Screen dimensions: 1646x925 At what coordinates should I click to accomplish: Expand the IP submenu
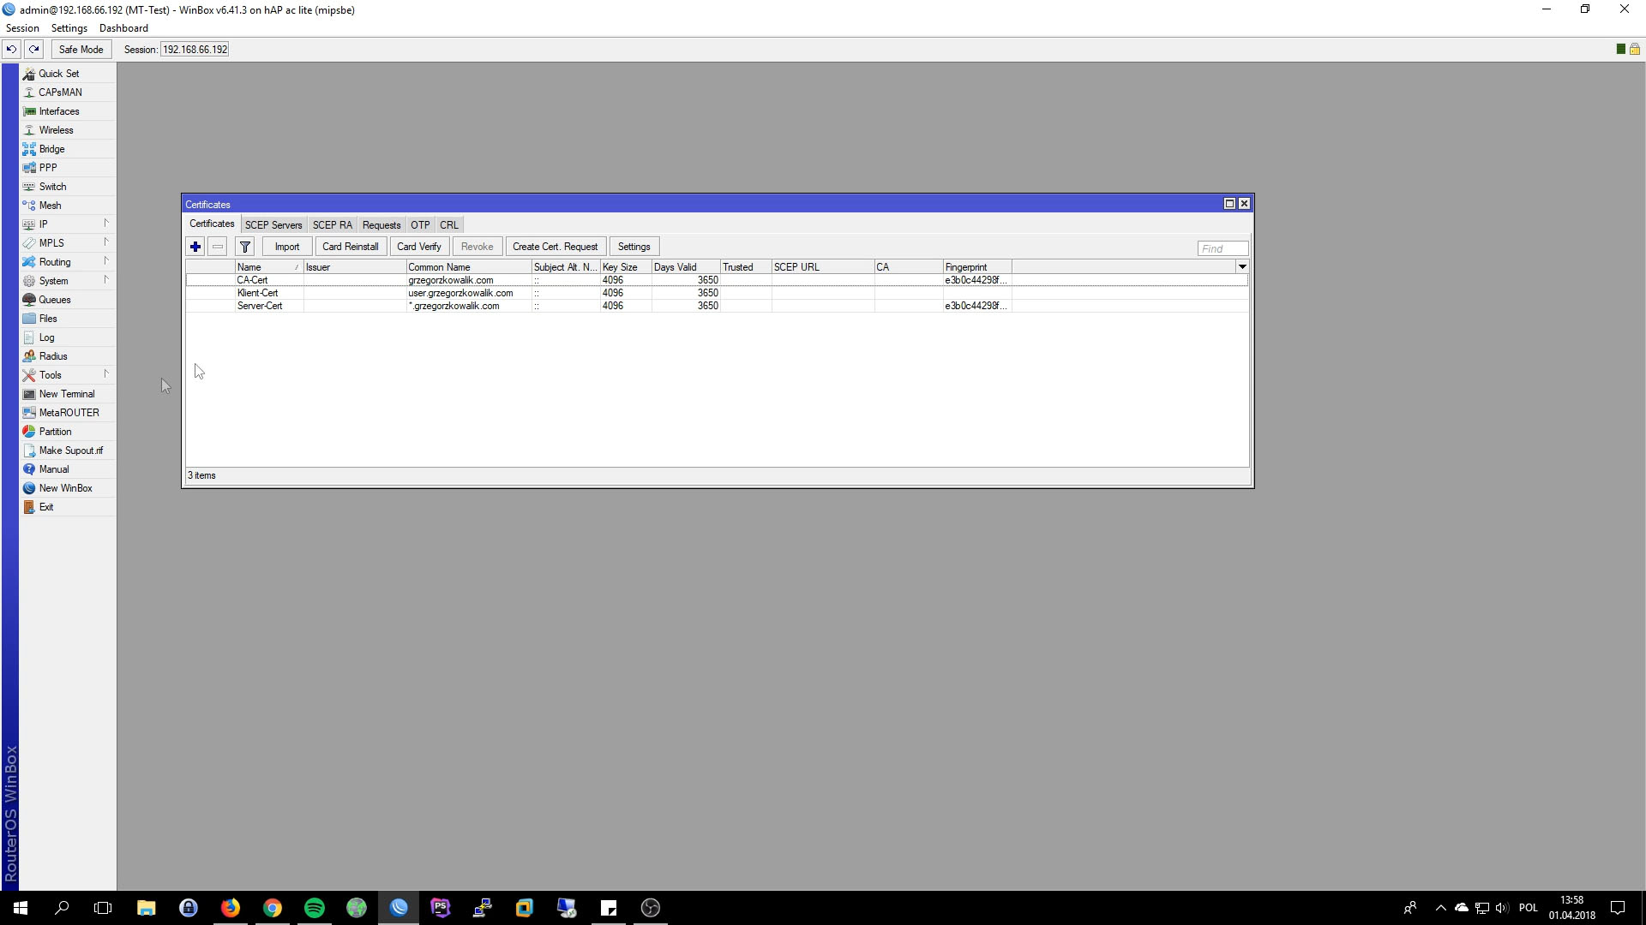click(67, 224)
